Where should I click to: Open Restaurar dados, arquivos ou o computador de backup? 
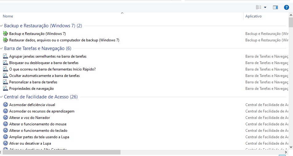(x=64, y=40)
